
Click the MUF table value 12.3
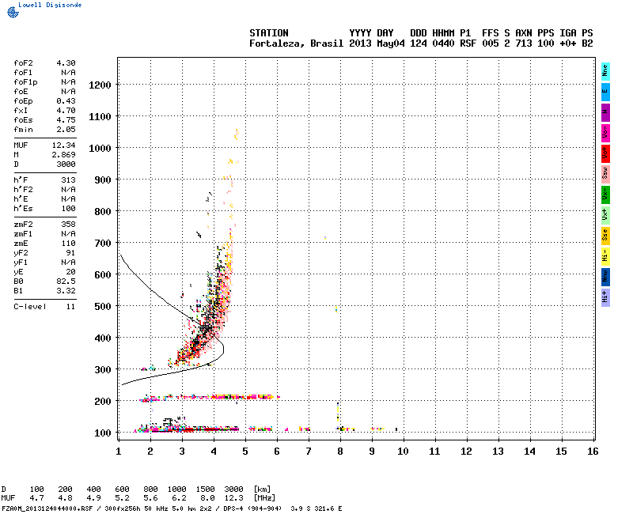233,498
